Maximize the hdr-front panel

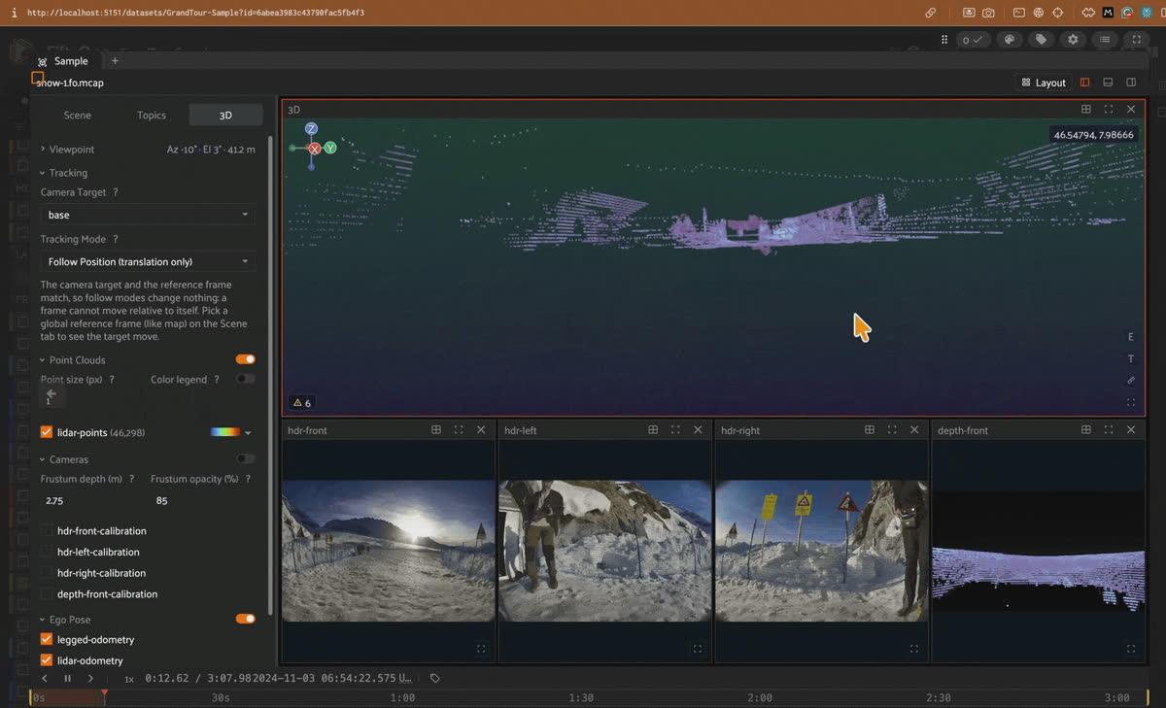pyautogui.click(x=459, y=429)
